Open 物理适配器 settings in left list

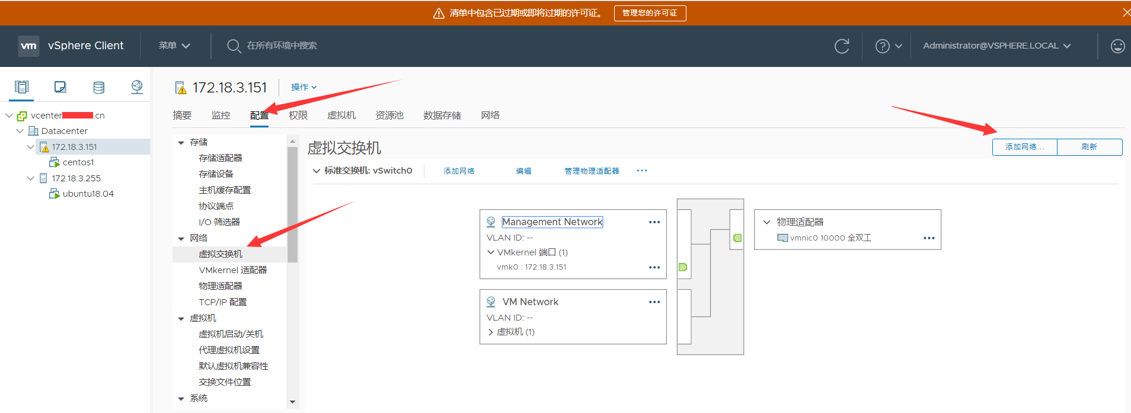[x=221, y=286]
